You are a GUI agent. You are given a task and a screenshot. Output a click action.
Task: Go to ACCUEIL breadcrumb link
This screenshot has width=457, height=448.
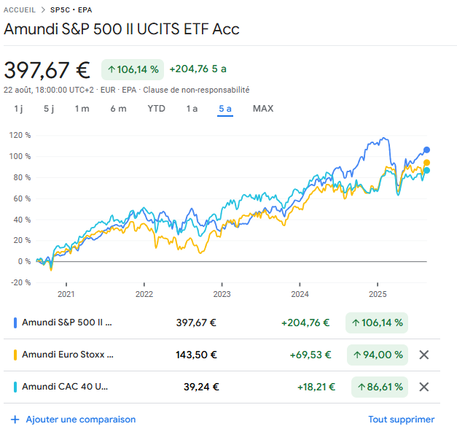coord(21,10)
